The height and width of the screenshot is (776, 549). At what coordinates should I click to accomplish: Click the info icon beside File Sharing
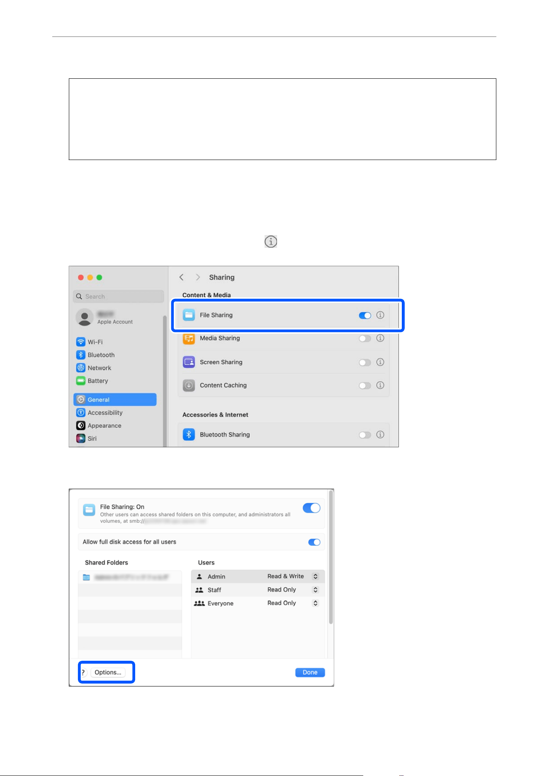380,315
